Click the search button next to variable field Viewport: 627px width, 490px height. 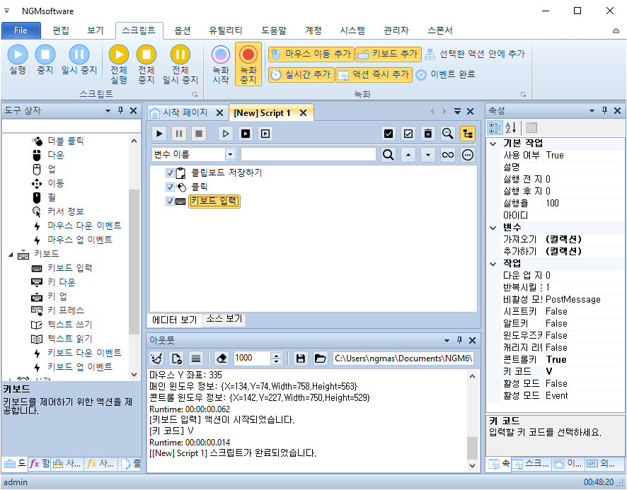389,155
